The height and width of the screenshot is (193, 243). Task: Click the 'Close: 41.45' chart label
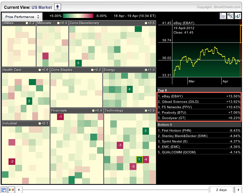tap(183, 33)
